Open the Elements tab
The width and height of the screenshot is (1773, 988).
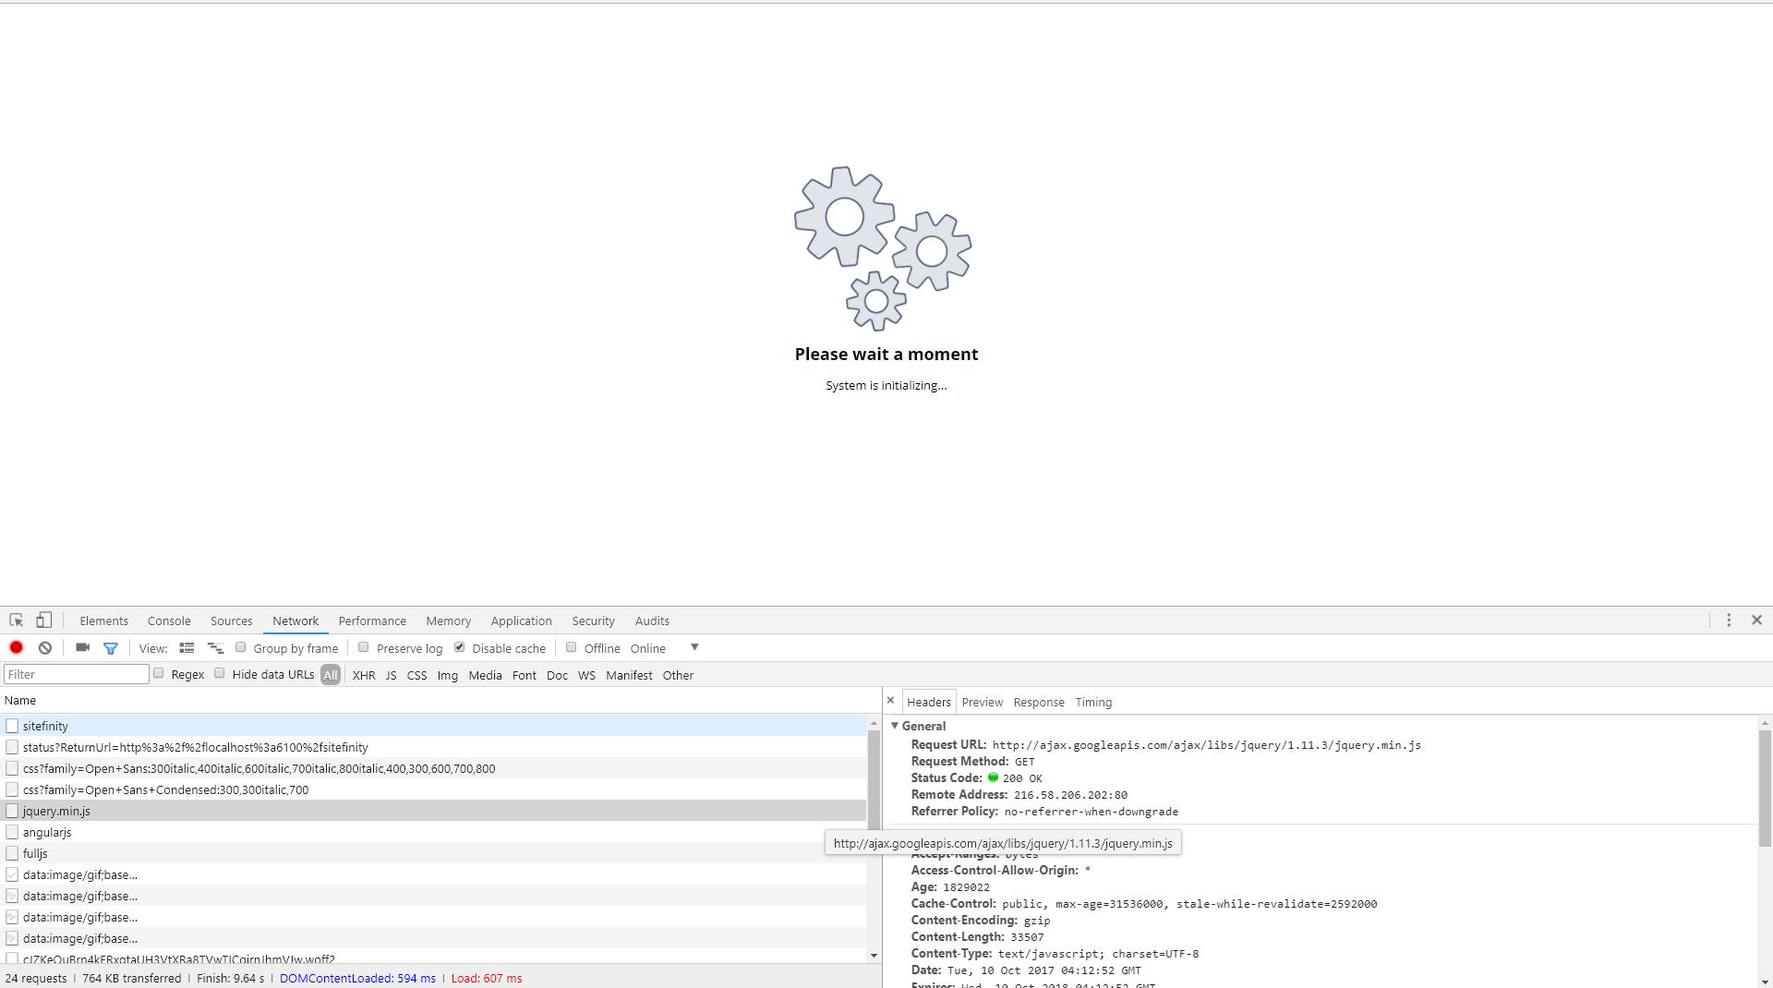point(103,621)
